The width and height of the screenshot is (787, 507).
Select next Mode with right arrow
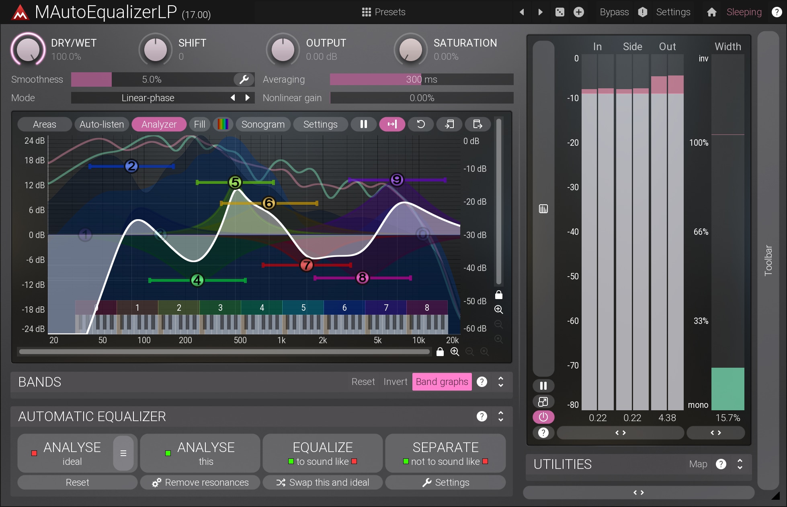tap(248, 98)
